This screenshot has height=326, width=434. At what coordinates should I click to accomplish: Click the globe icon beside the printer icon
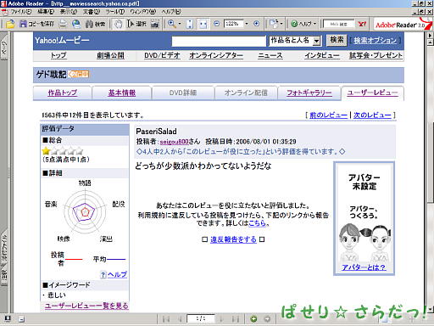(76, 24)
